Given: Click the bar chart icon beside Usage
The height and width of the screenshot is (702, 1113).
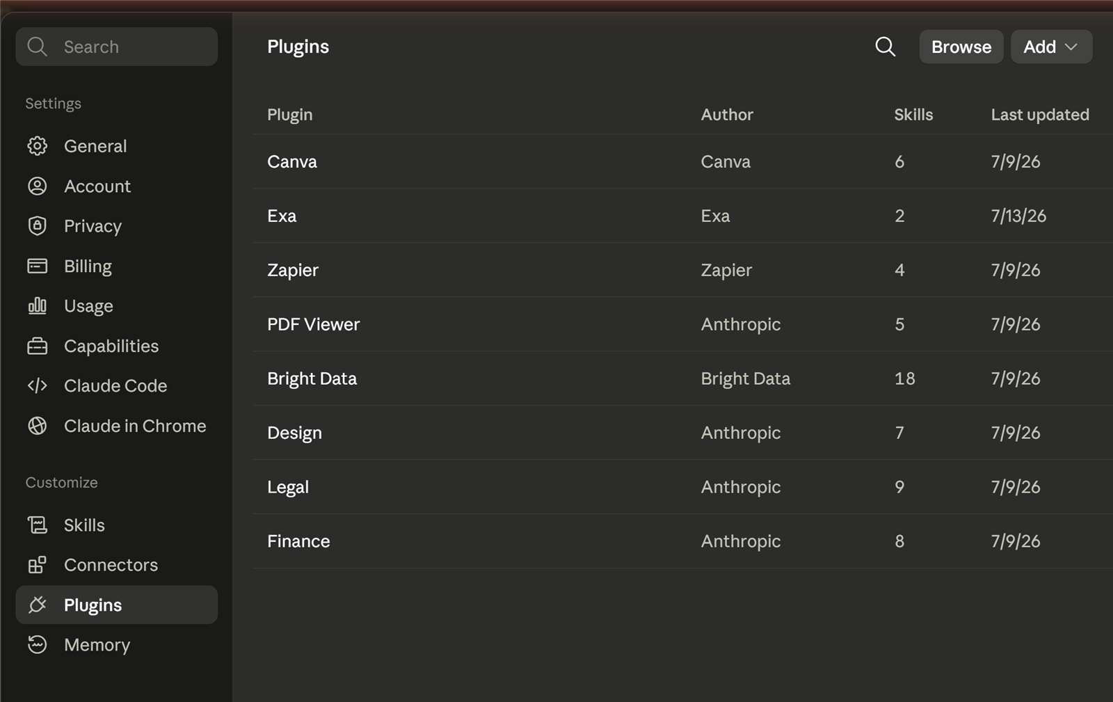Looking at the screenshot, I should click(38, 306).
